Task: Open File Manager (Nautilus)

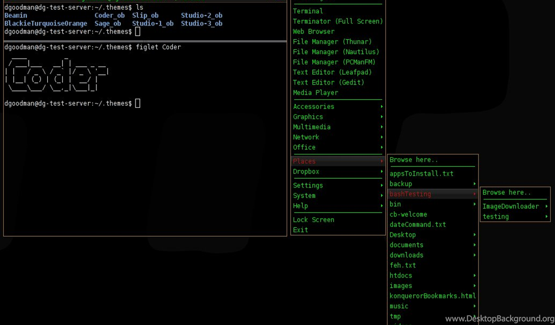Action: 338,53
